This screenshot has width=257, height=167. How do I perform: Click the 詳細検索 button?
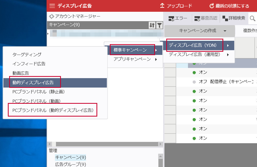tap(234, 18)
